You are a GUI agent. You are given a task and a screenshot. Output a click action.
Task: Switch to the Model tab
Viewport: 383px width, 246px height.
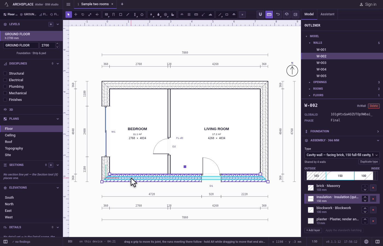(309, 14)
